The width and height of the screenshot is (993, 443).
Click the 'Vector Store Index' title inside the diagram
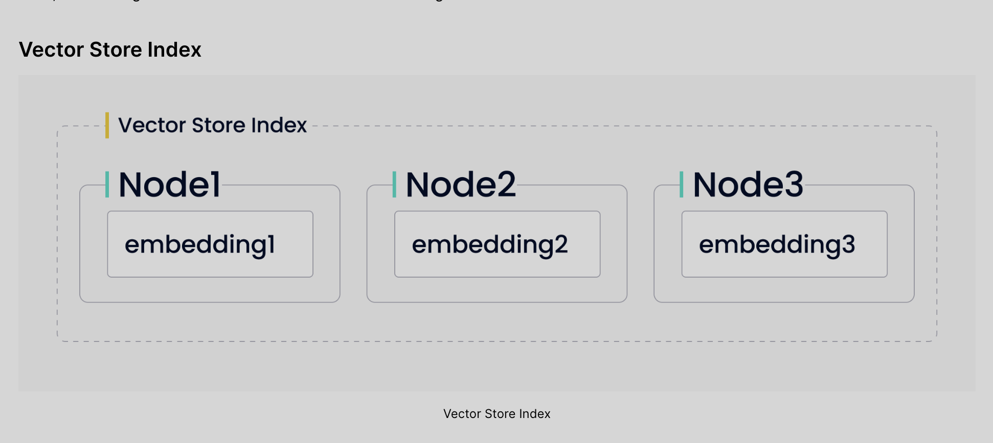[x=212, y=125]
